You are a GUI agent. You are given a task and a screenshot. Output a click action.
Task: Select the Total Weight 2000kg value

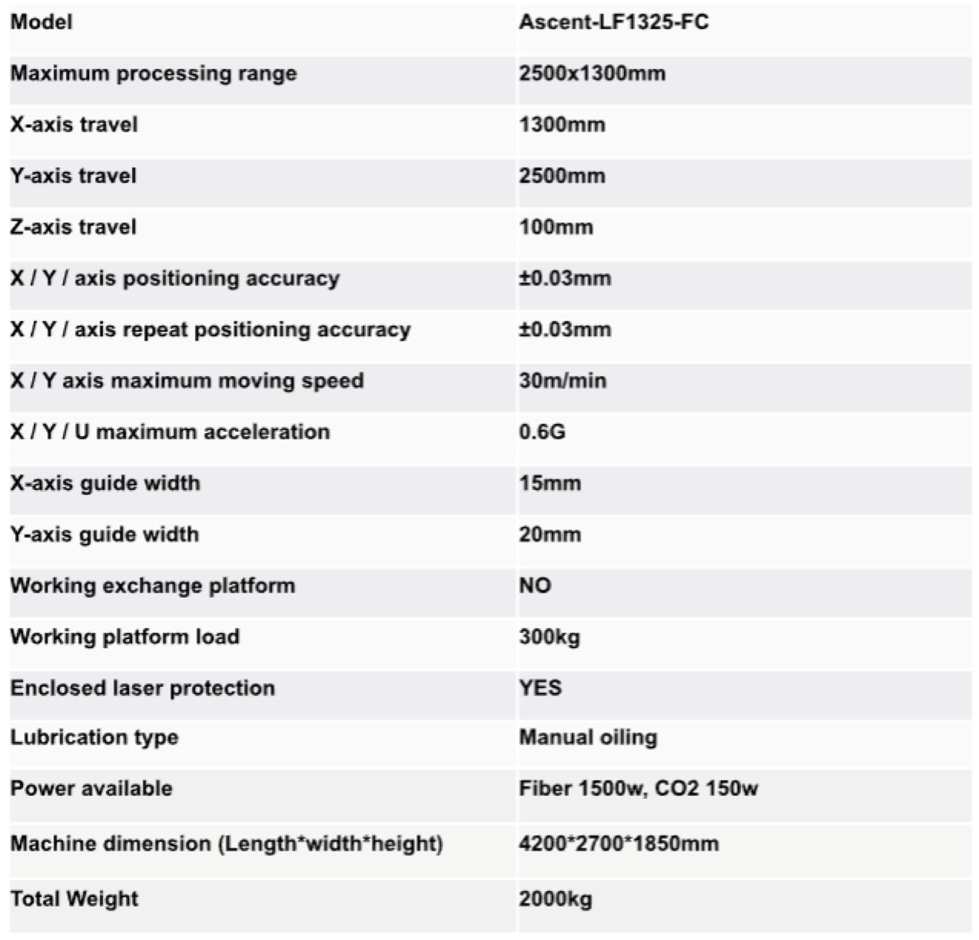point(556,900)
